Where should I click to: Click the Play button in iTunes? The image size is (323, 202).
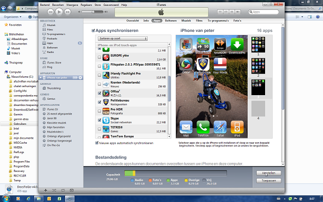point(59,12)
